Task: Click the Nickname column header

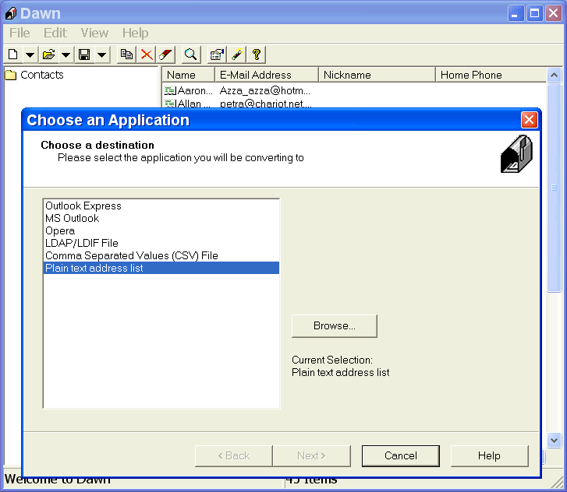Action: tap(377, 75)
